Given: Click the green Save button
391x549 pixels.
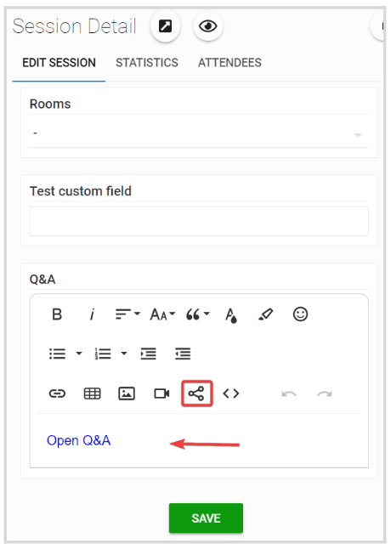Looking at the screenshot, I should coord(206,518).
